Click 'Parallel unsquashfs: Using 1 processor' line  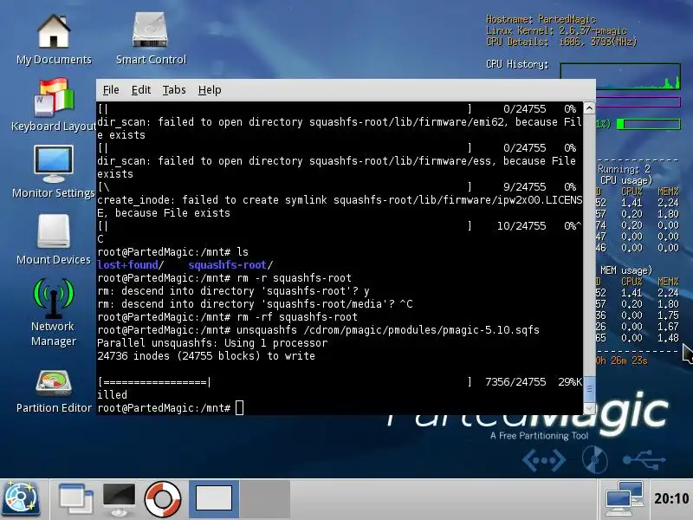tap(212, 343)
